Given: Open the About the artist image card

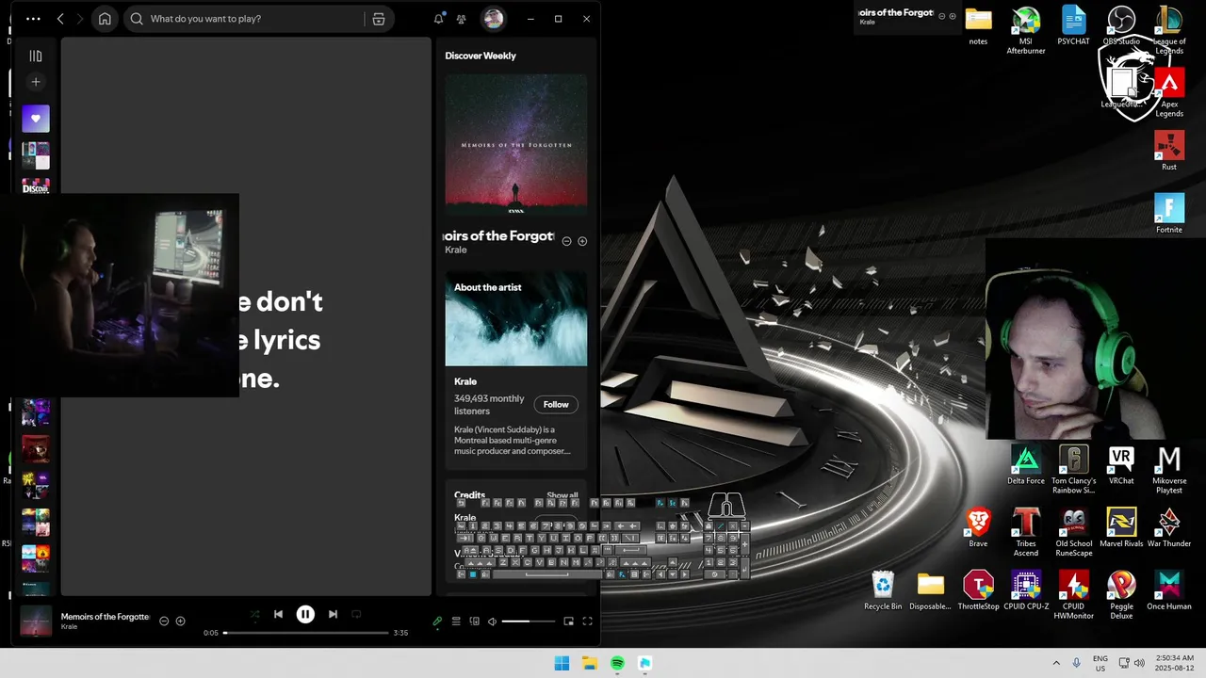Looking at the screenshot, I should pos(516,318).
